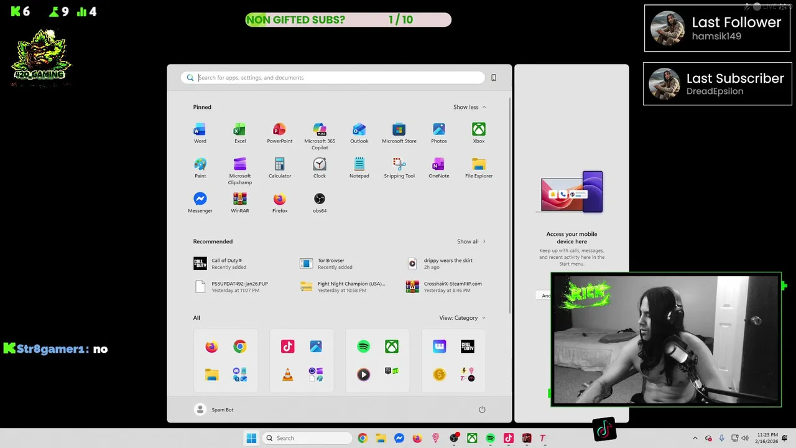The height and width of the screenshot is (448, 796).
Task: Open the Calculator app
Action: [279, 168]
